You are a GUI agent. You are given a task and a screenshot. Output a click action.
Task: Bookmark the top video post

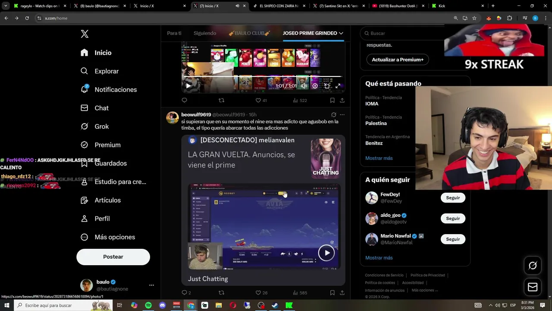pos(332,100)
